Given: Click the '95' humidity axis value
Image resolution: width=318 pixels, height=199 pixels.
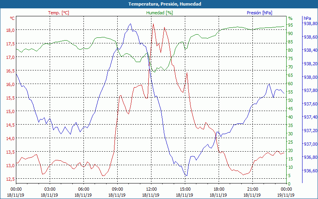Looking at the screenshot, I should click(x=291, y=25).
